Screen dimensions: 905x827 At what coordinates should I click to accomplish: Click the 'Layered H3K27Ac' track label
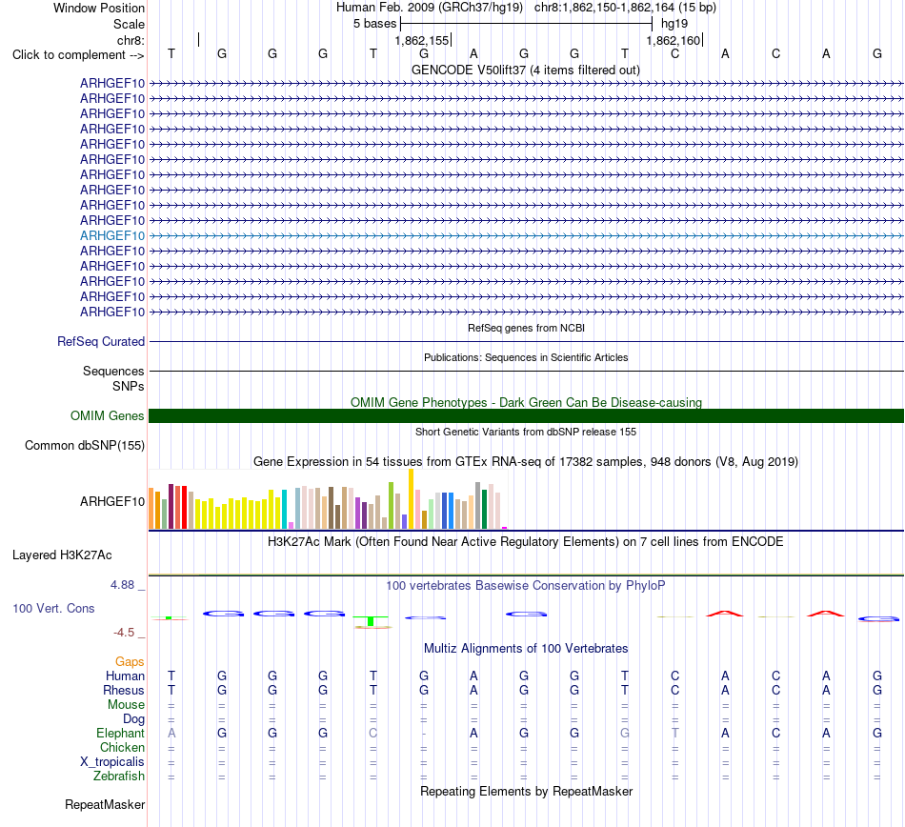[62, 555]
